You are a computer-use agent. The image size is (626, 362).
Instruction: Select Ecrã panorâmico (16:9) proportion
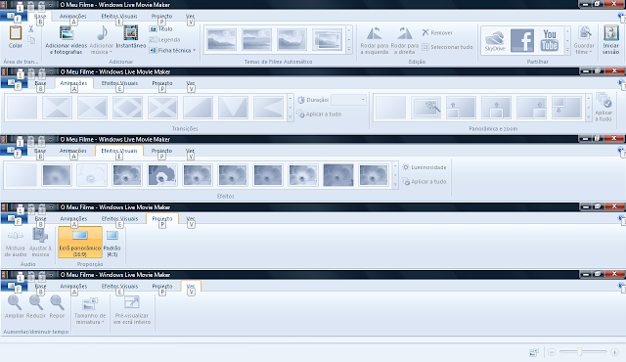click(80, 243)
